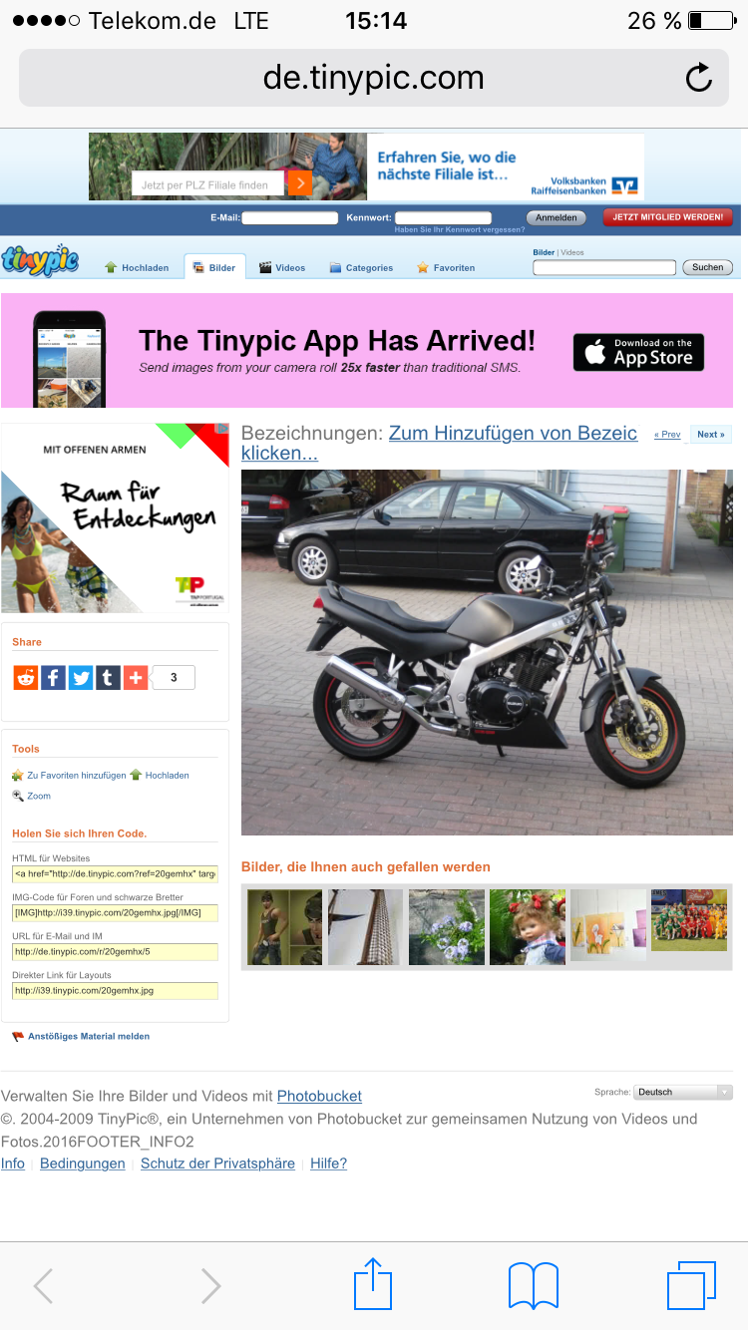Share image on Tumblr
Viewport: 748px width, 1330px height.
[x=108, y=678]
